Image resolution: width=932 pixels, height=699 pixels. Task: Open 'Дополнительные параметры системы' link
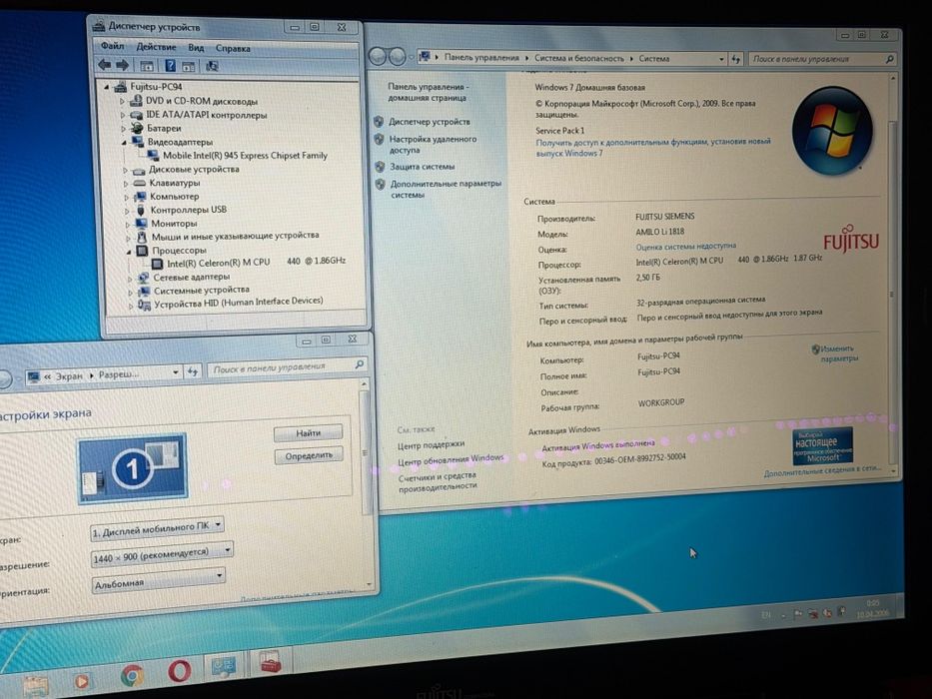coord(446,189)
